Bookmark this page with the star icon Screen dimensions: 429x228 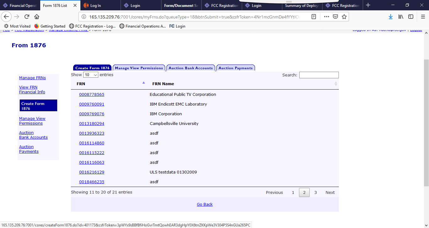click(344, 17)
